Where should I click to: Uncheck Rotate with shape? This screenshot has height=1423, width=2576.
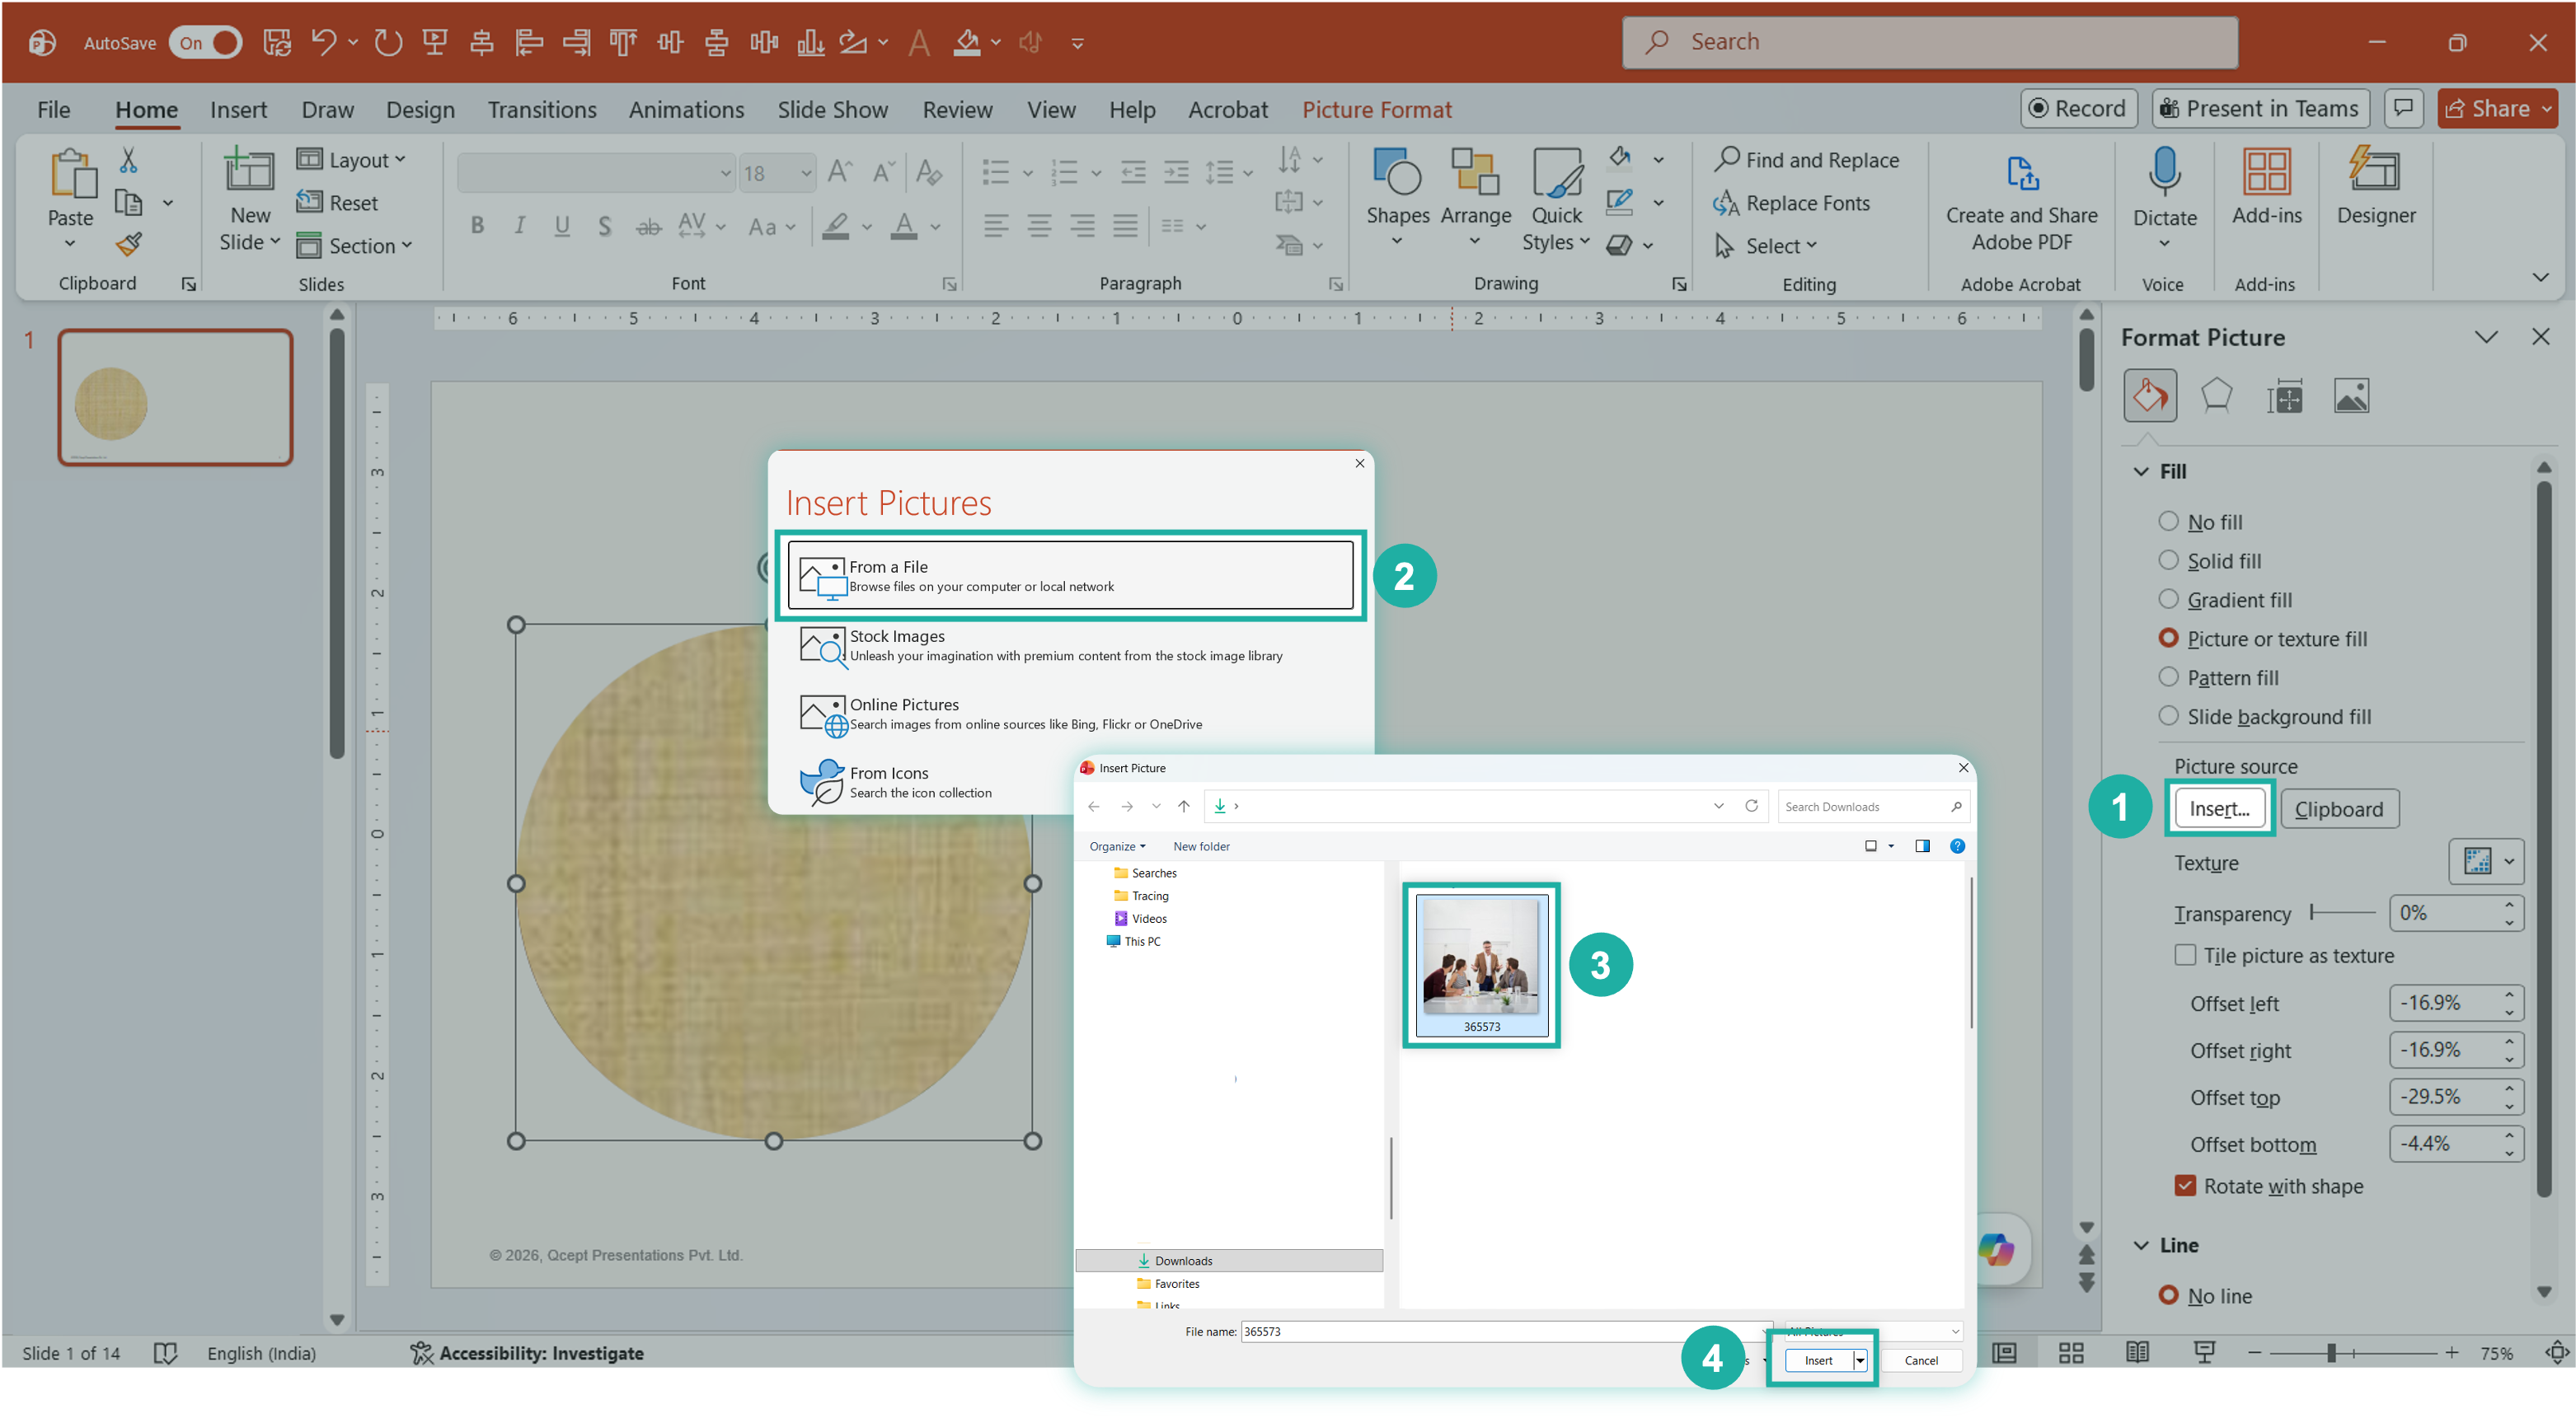click(x=2186, y=1185)
